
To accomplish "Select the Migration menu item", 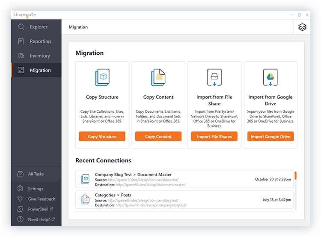I will pos(36,70).
